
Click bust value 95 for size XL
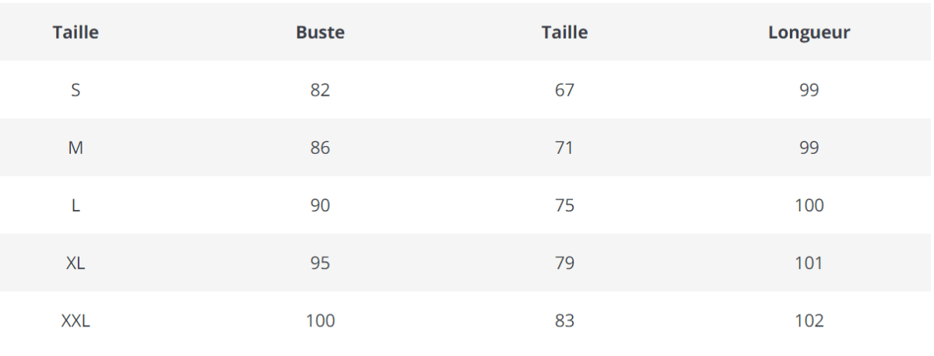(x=320, y=263)
